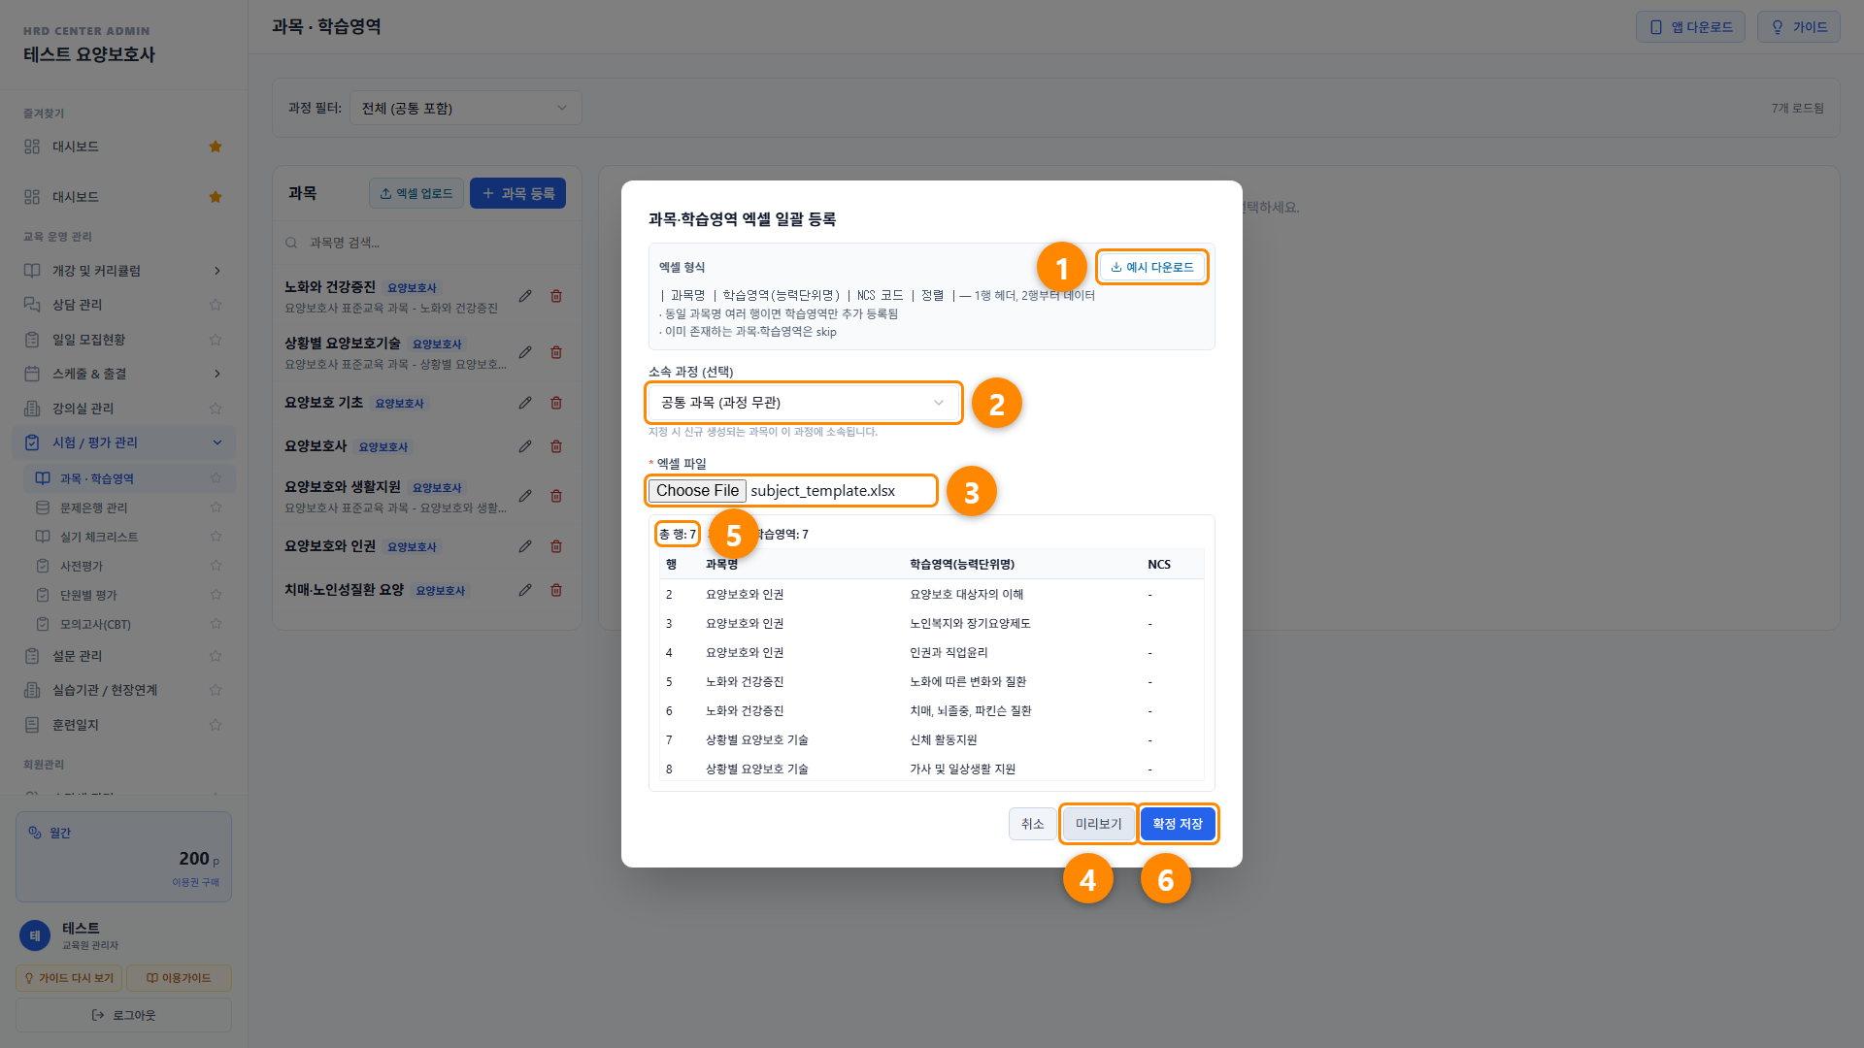Click the 로그아웃 logout button
This screenshot has width=1864, height=1048.
123,1015
